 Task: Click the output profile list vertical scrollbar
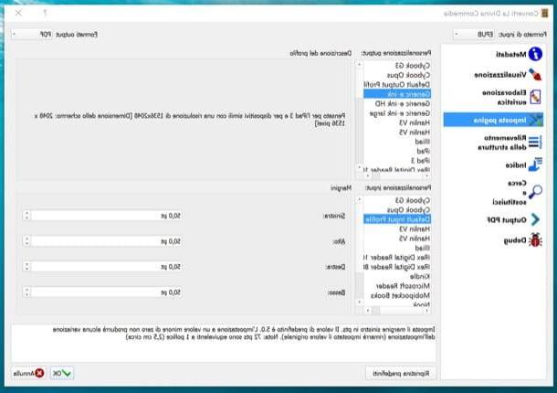click(x=359, y=116)
